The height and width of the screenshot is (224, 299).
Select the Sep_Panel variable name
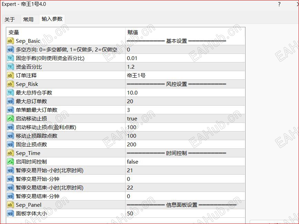click(29, 205)
